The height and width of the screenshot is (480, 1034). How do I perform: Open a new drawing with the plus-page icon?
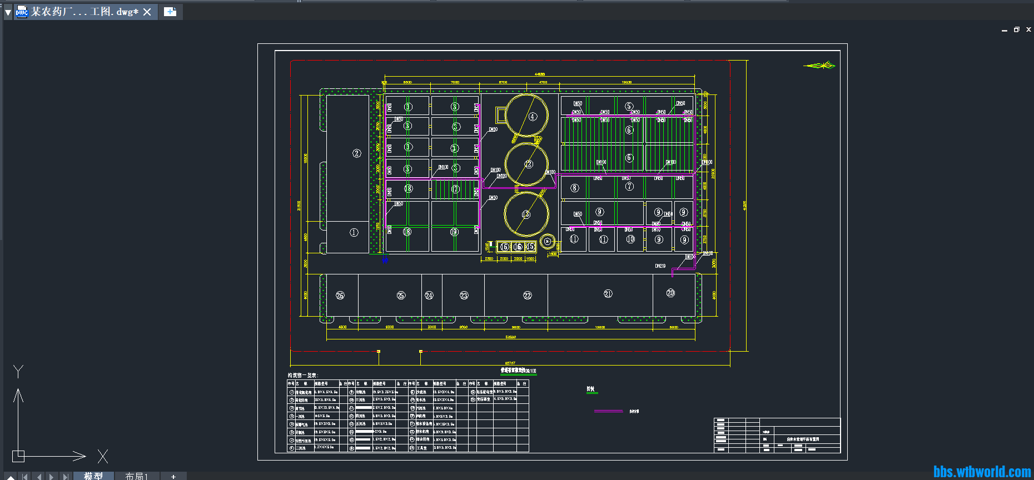pyautogui.click(x=170, y=12)
